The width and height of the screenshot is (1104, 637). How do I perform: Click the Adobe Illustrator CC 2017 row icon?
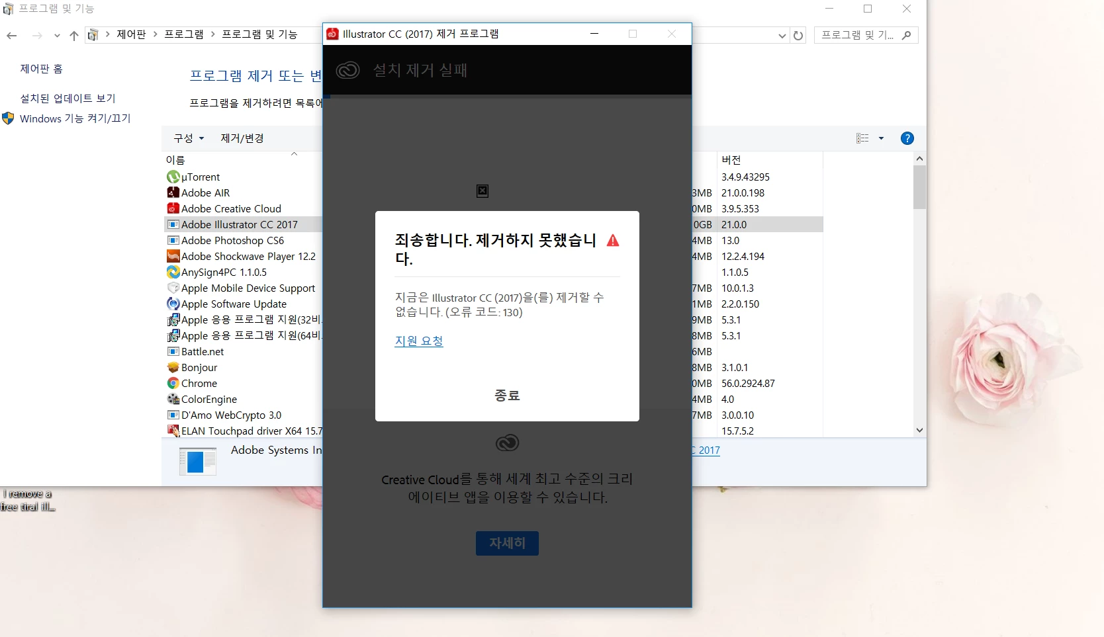tap(173, 224)
